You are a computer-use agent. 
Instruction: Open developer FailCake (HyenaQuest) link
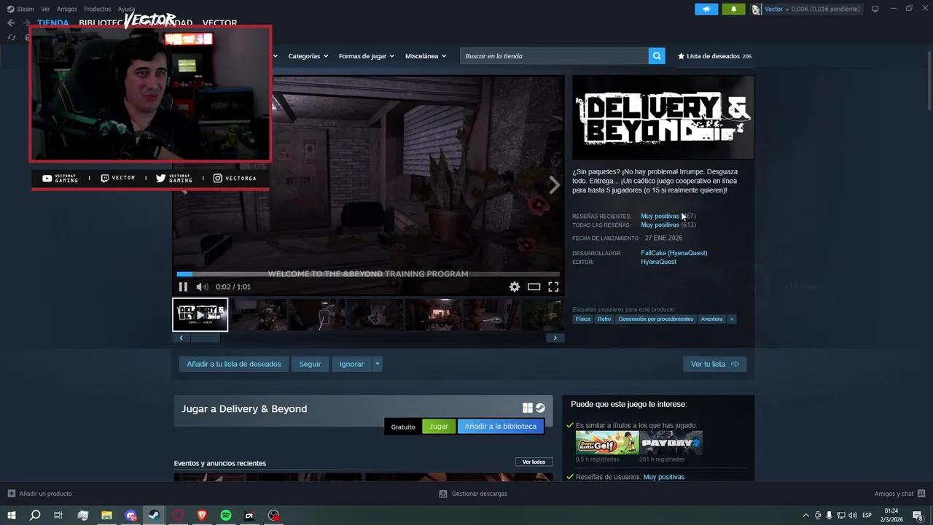[x=674, y=254]
